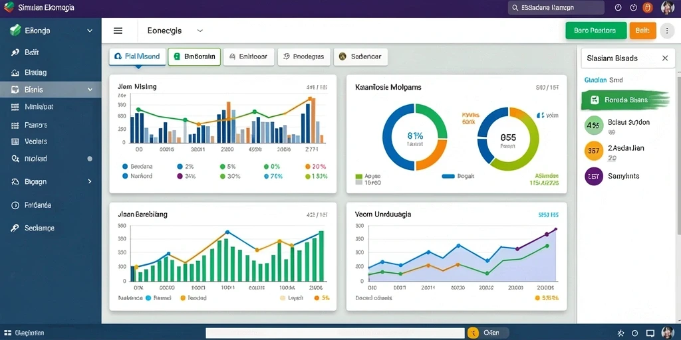Click the orange Bslit button

(x=642, y=31)
